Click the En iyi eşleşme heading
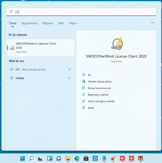This screenshot has width=162, height=163. (x=18, y=35)
